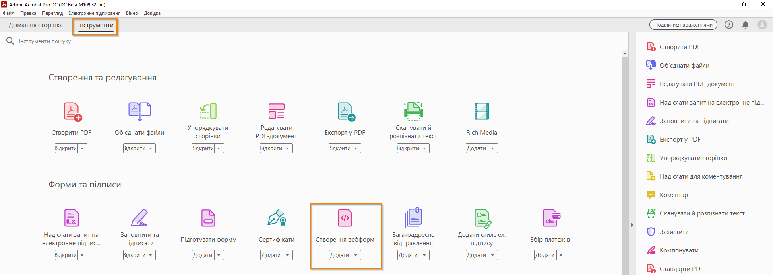Open dropdown arrow under Створення вебформ
The height and width of the screenshot is (275, 773).
click(356, 255)
